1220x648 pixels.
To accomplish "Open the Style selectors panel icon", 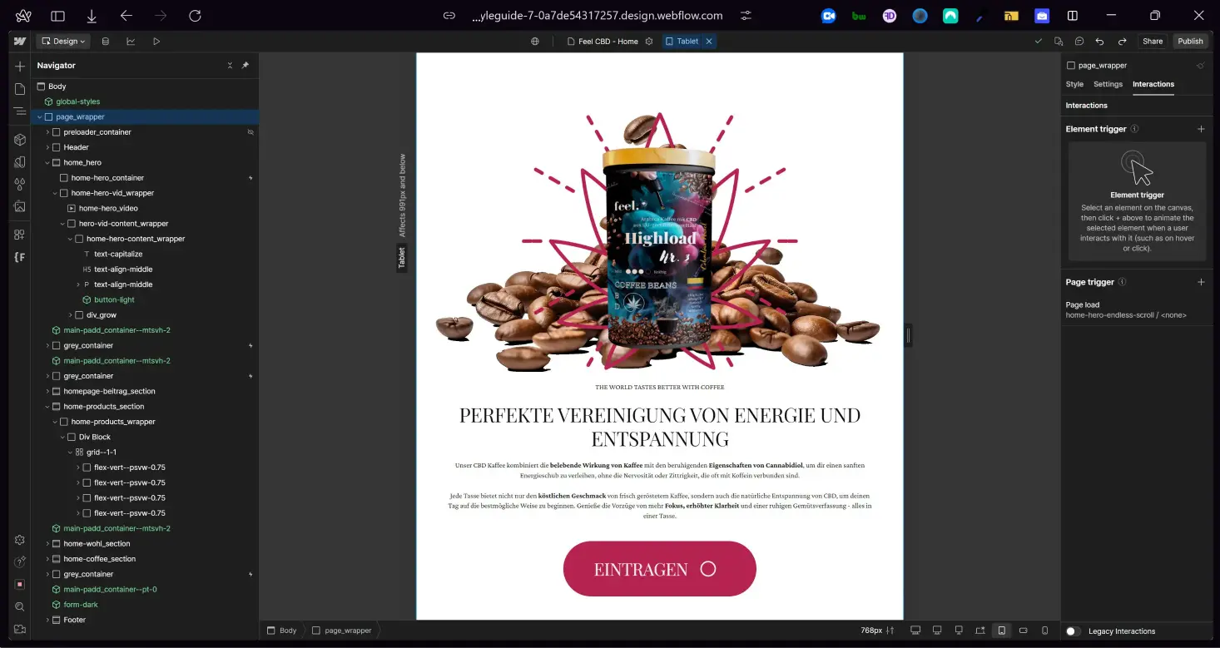I will point(20,162).
